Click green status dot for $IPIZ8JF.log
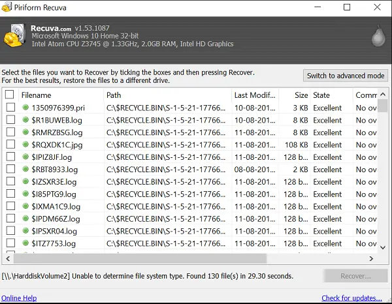 [25, 157]
